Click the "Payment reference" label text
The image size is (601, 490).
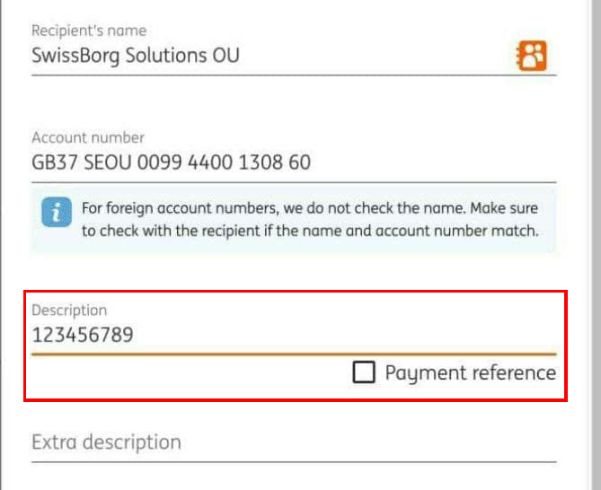(471, 373)
